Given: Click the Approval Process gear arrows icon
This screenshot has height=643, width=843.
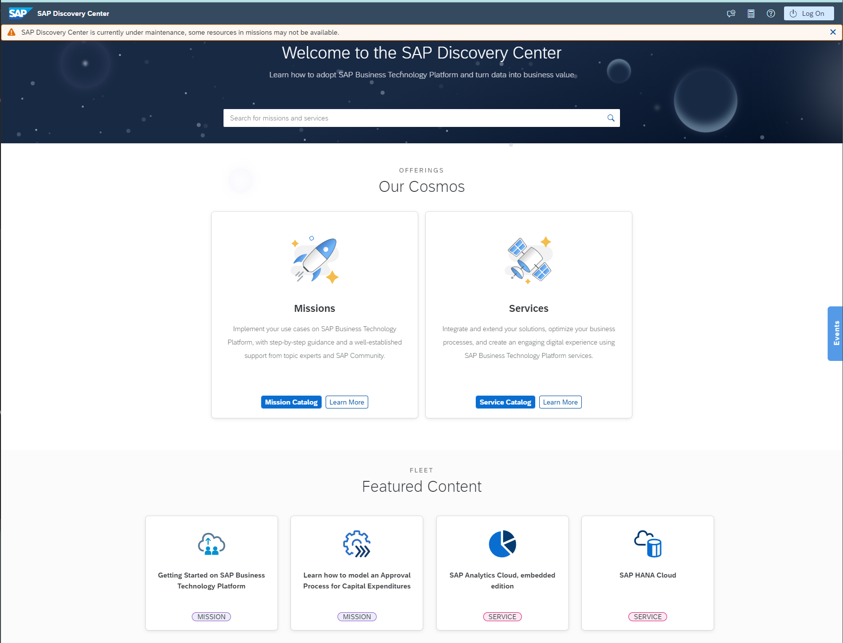Looking at the screenshot, I should point(357,544).
